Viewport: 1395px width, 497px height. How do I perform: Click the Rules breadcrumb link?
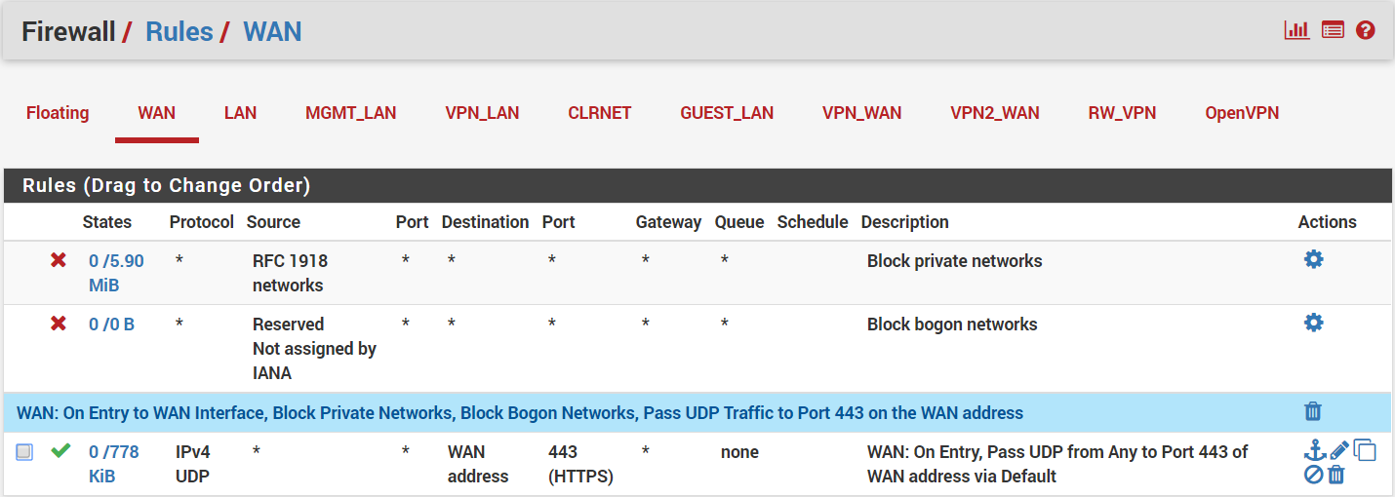[179, 31]
